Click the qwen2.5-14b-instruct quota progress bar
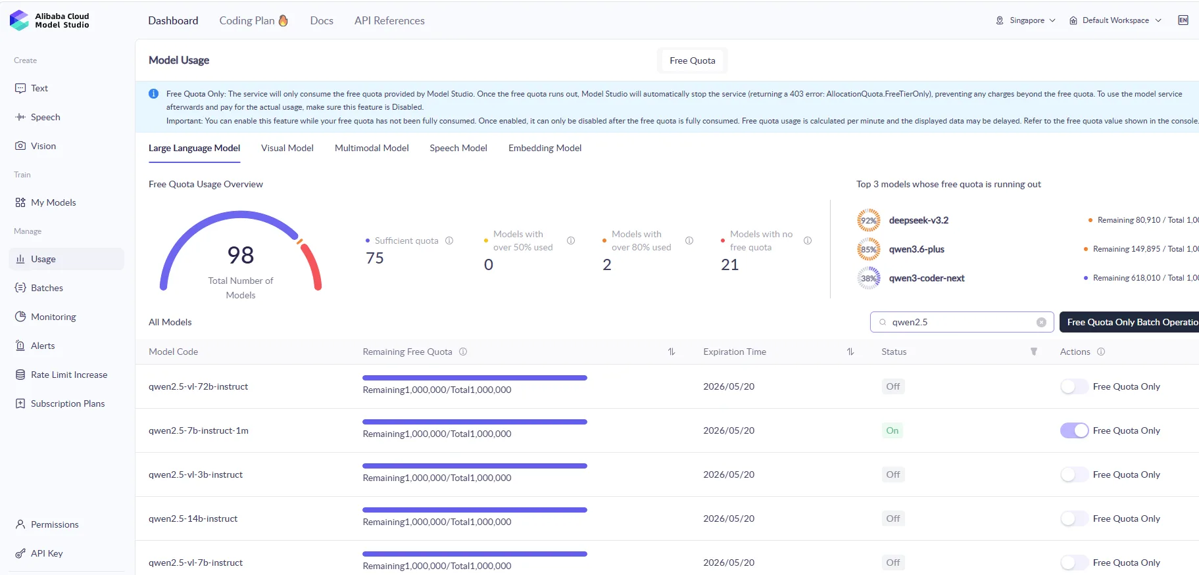The width and height of the screenshot is (1199, 575). pyautogui.click(x=475, y=510)
